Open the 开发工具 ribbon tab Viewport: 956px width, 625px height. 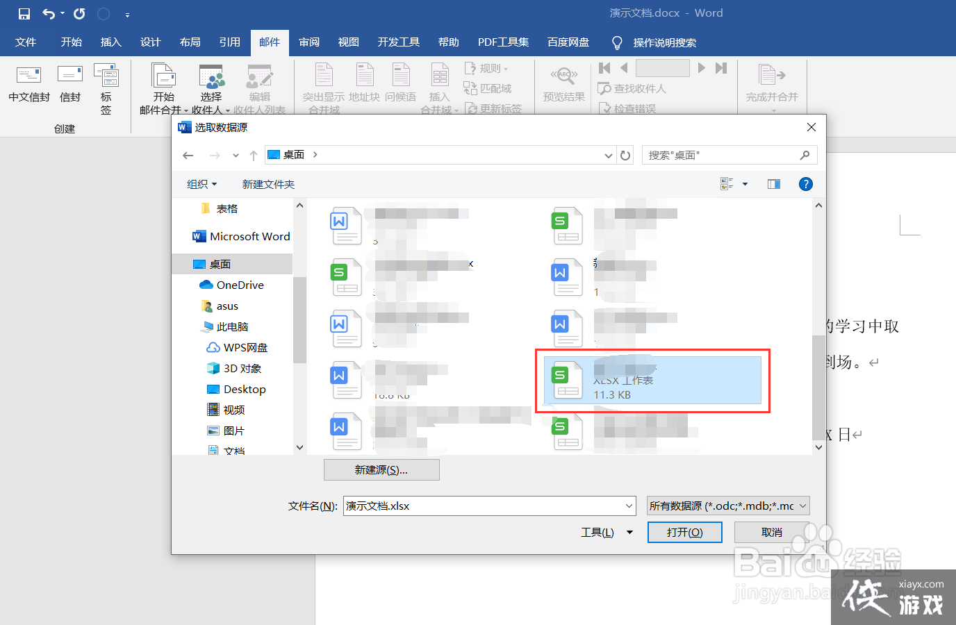[398, 42]
